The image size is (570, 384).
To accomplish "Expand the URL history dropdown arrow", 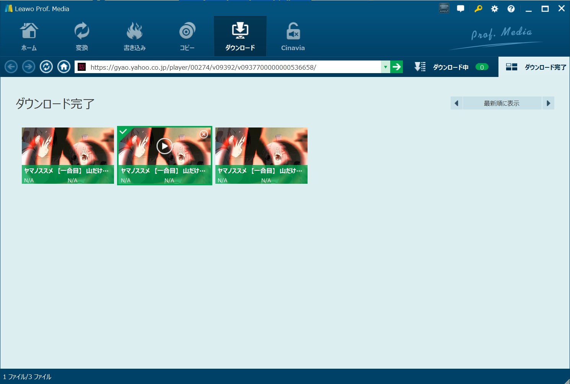I will tap(386, 67).
